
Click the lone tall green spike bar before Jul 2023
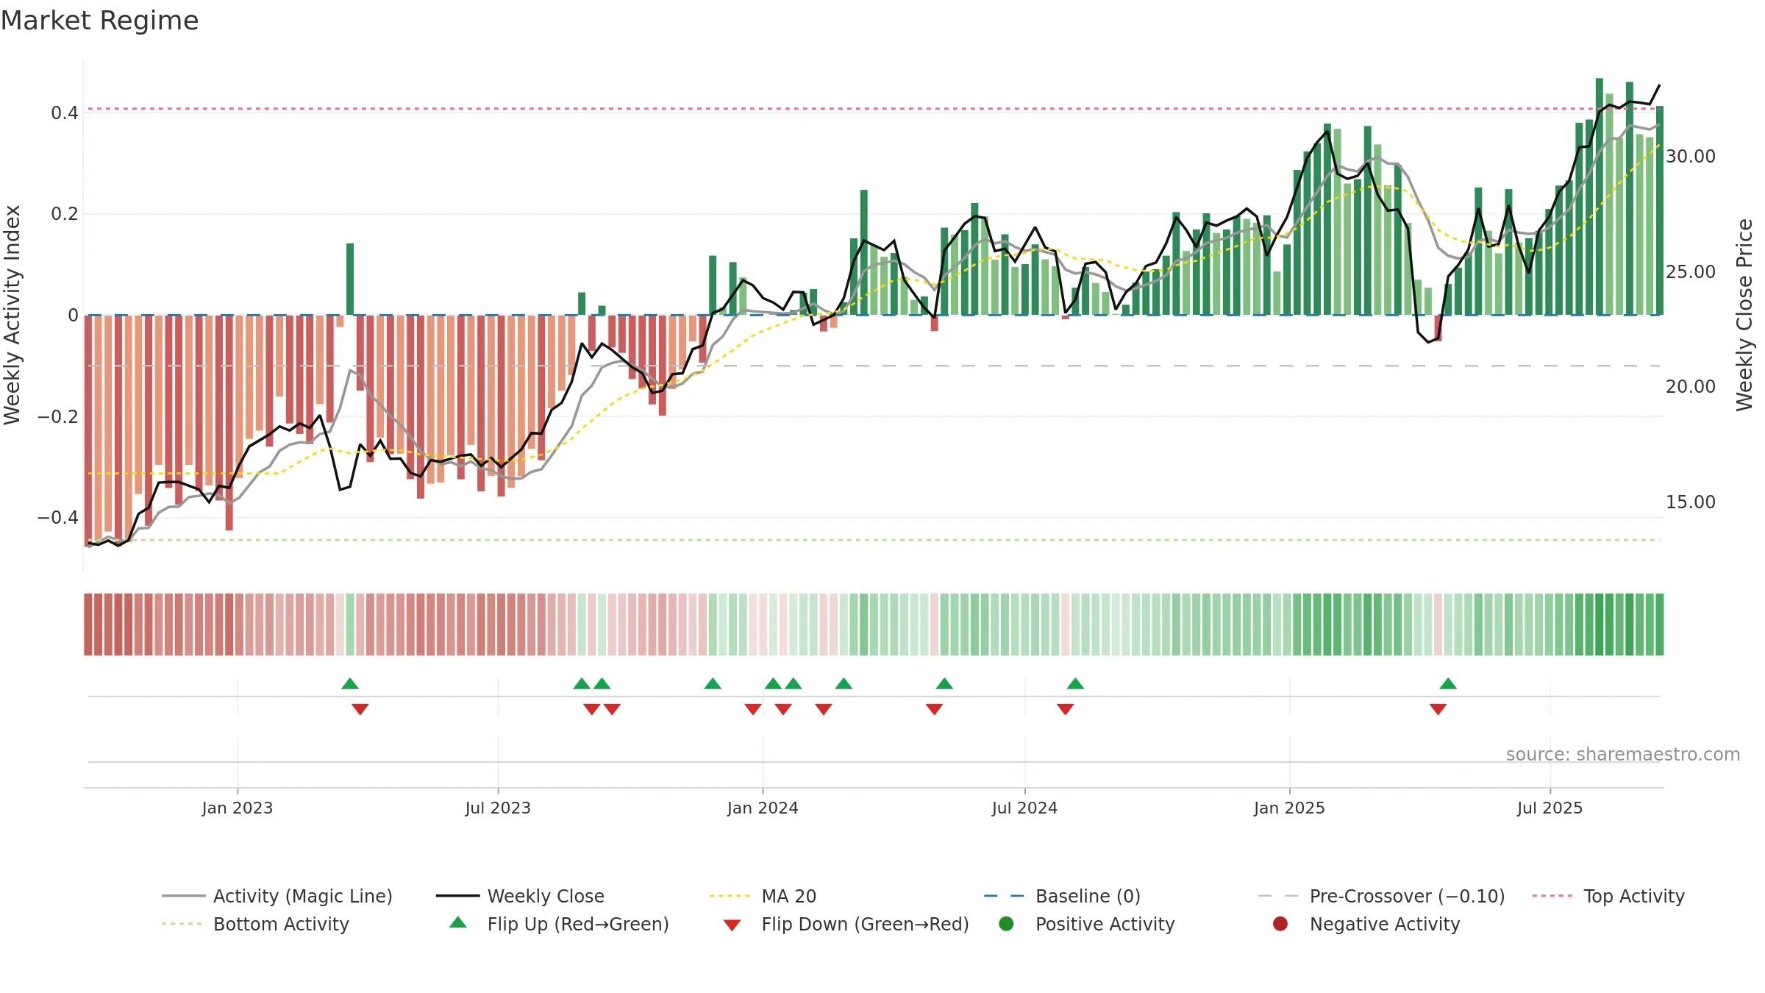[x=350, y=279]
